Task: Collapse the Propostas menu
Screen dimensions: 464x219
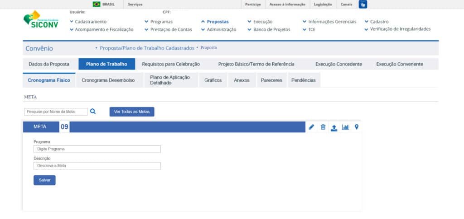Action: (x=215, y=22)
